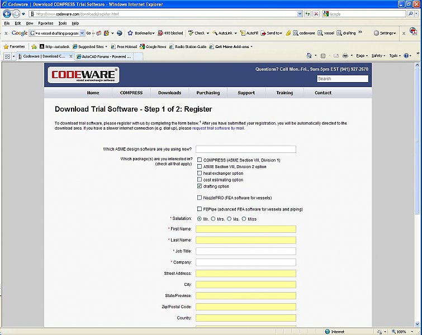Viewport: 422px width, 335px height.
Task: Click 'request trial software by mail' link
Action: tap(218, 128)
